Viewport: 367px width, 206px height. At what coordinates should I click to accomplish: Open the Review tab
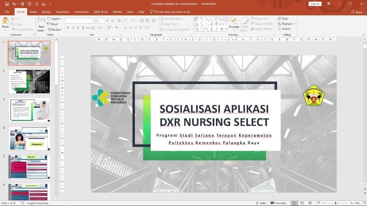tap(117, 12)
